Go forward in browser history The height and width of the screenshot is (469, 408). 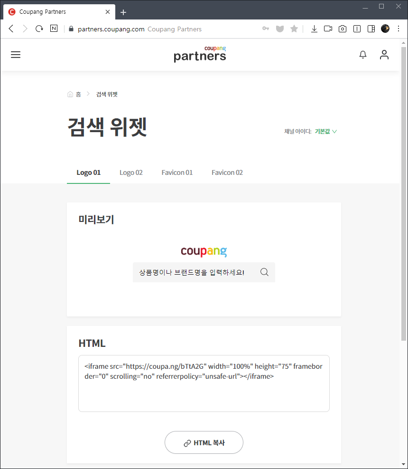(x=25, y=29)
